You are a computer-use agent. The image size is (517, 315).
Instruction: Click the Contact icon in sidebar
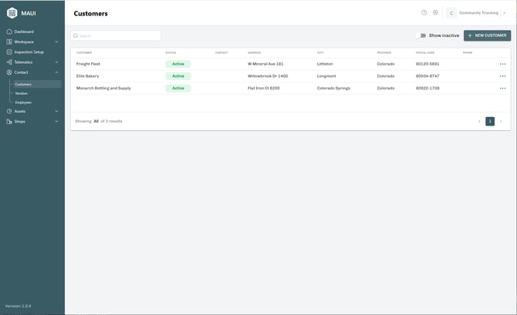[9, 72]
